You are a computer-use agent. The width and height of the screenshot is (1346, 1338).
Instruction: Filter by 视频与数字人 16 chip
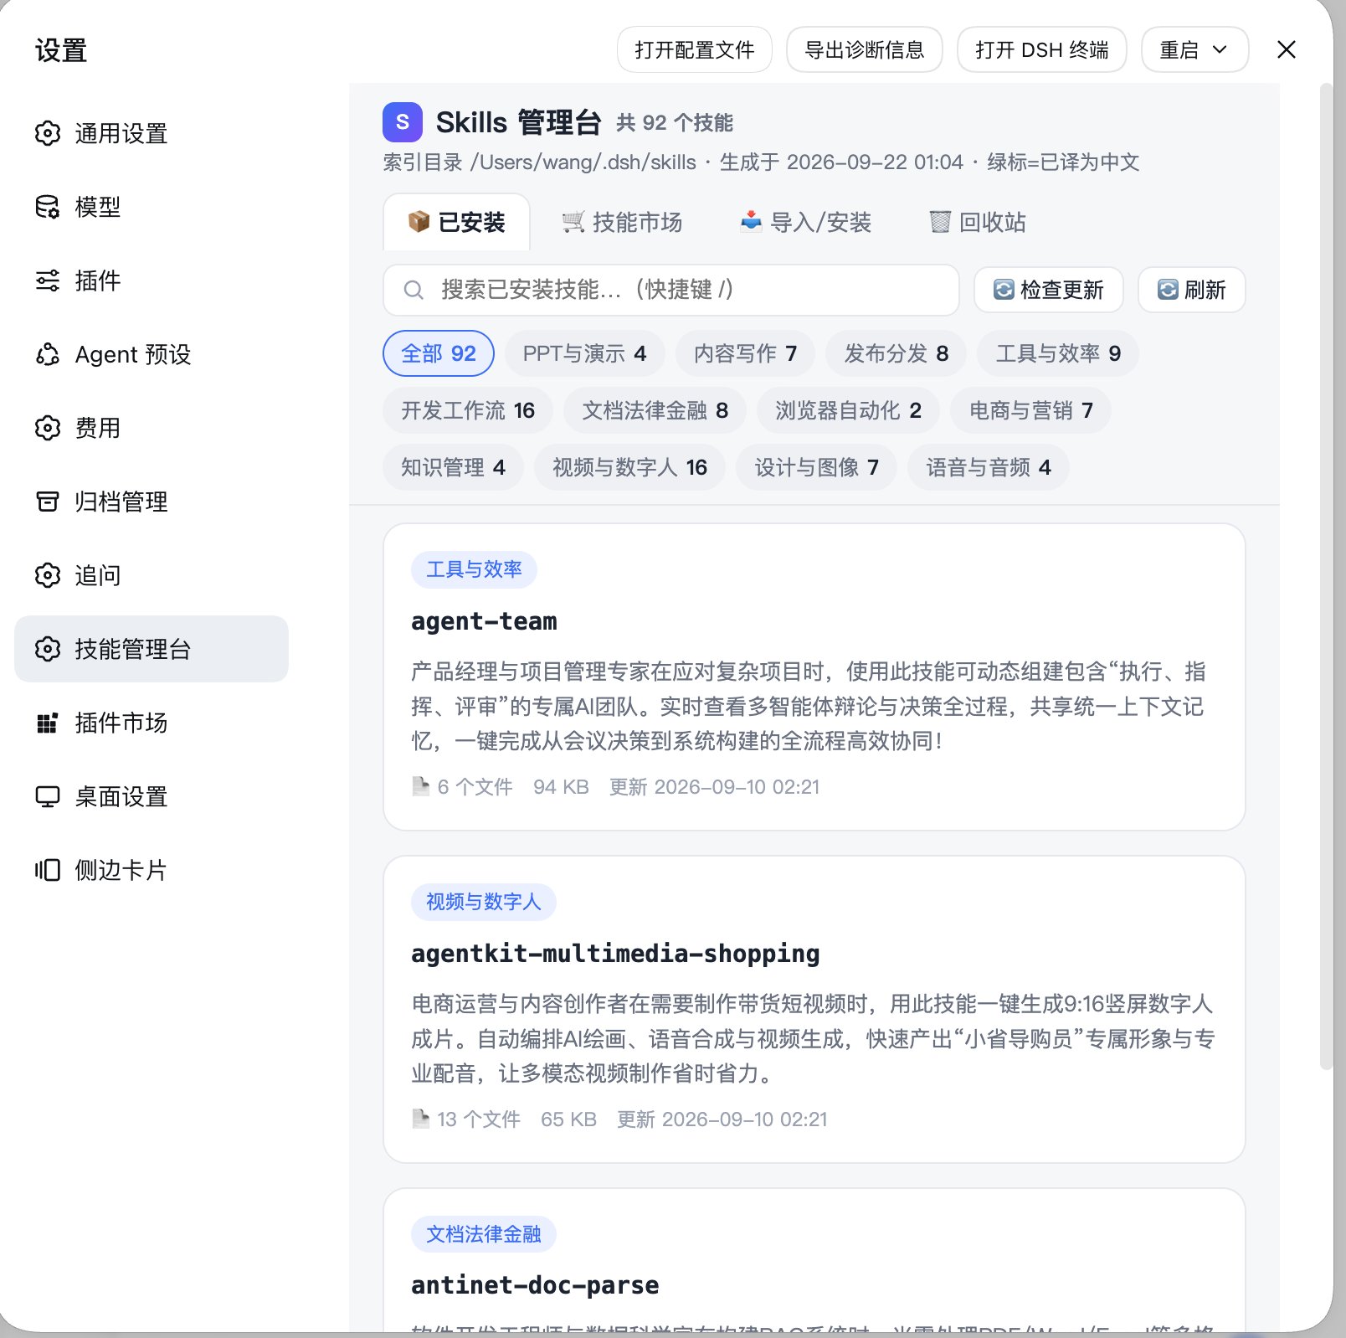[x=629, y=467]
